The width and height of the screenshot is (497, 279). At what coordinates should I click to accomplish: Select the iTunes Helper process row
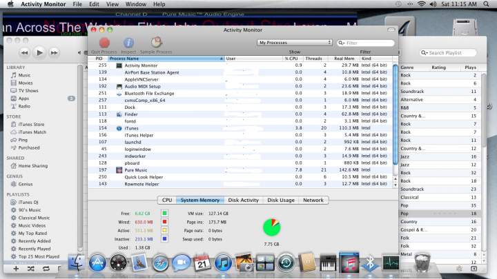click(x=240, y=135)
